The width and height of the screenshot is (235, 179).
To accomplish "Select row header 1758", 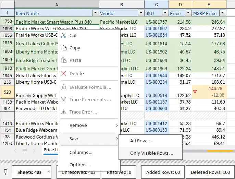I will 7,21.
